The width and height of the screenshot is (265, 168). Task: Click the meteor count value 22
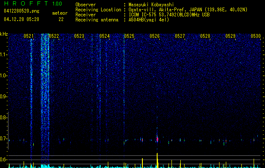(x=61, y=19)
